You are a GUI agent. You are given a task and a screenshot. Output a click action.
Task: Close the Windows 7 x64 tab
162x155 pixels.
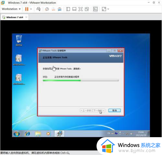[x=26, y=17]
